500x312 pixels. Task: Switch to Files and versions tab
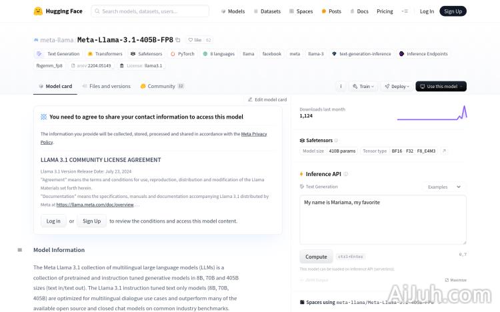click(x=107, y=86)
